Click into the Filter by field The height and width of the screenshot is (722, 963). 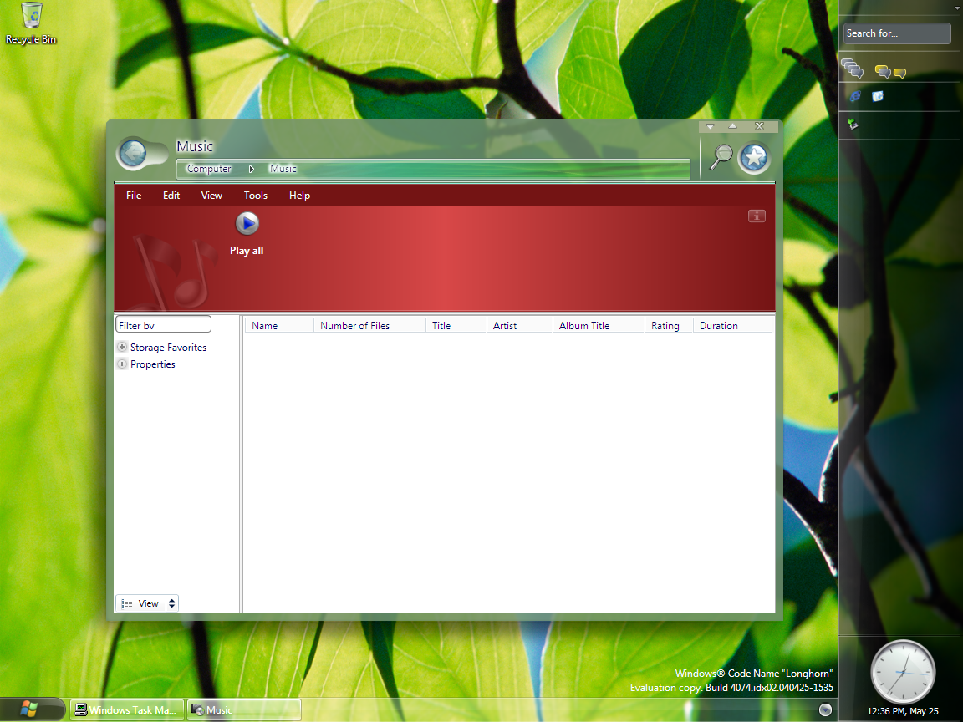coord(163,325)
